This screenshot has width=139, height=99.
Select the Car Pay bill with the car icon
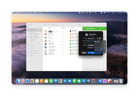(63, 34)
